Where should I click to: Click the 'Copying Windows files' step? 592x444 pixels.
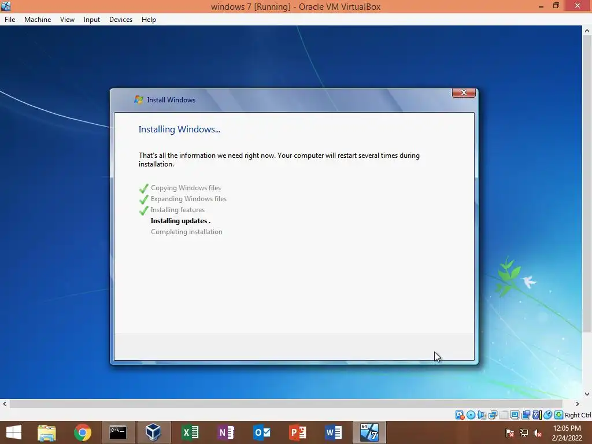(186, 188)
